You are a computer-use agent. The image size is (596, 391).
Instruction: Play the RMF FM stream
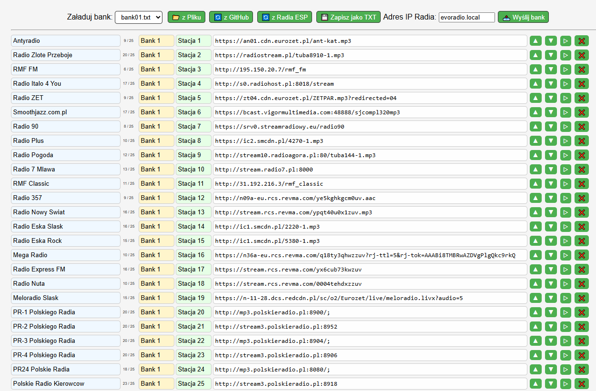coord(566,70)
